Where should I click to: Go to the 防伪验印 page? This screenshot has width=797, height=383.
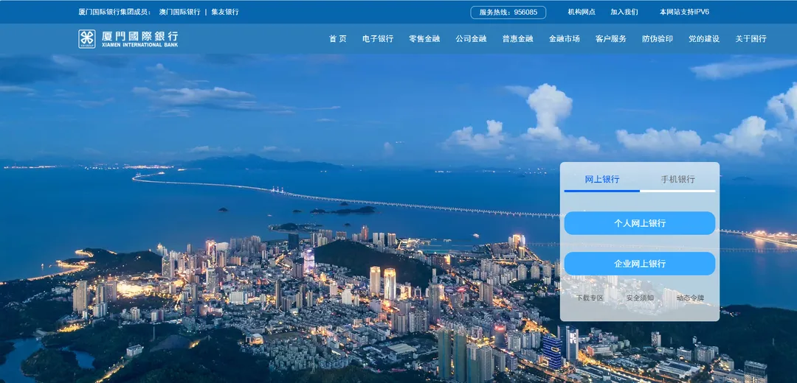pyautogui.click(x=658, y=38)
